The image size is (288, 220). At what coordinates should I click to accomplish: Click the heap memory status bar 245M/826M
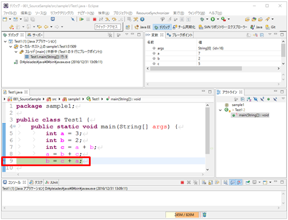tap(182, 215)
